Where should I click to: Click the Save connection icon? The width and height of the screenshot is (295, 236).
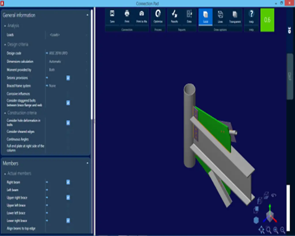click(112, 16)
